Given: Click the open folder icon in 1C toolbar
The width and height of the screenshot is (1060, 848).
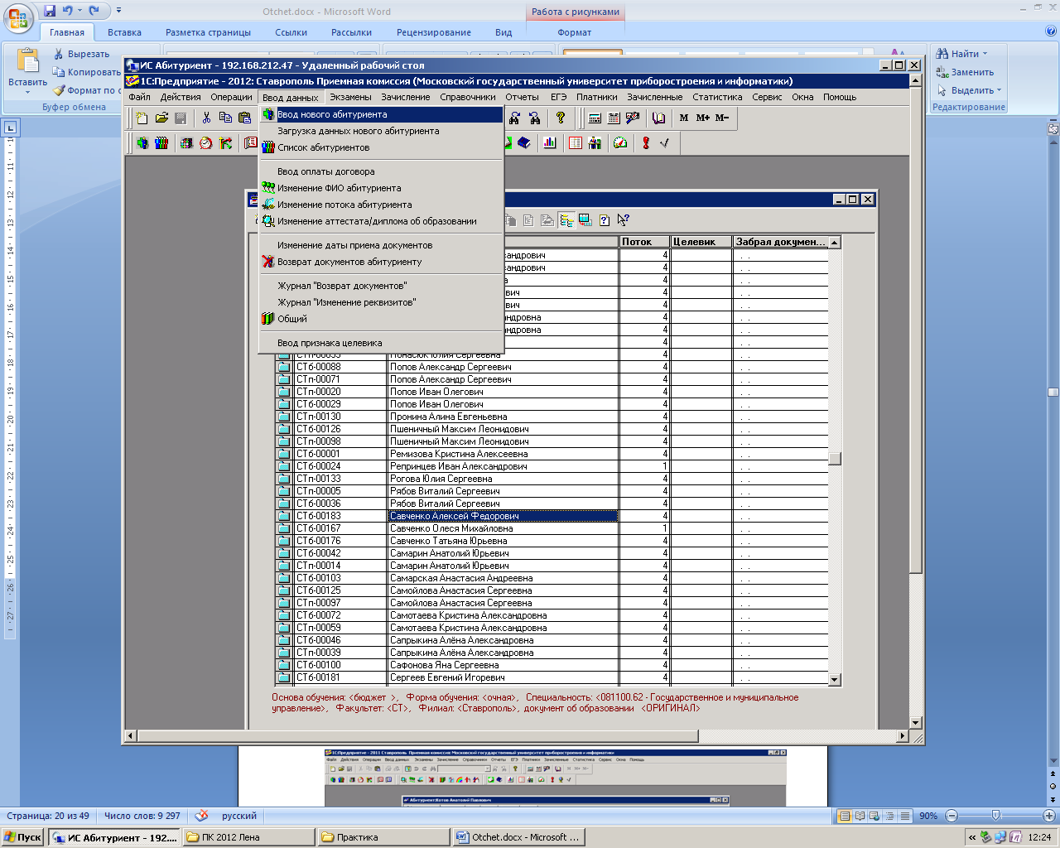Looking at the screenshot, I should tap(161, 118).
